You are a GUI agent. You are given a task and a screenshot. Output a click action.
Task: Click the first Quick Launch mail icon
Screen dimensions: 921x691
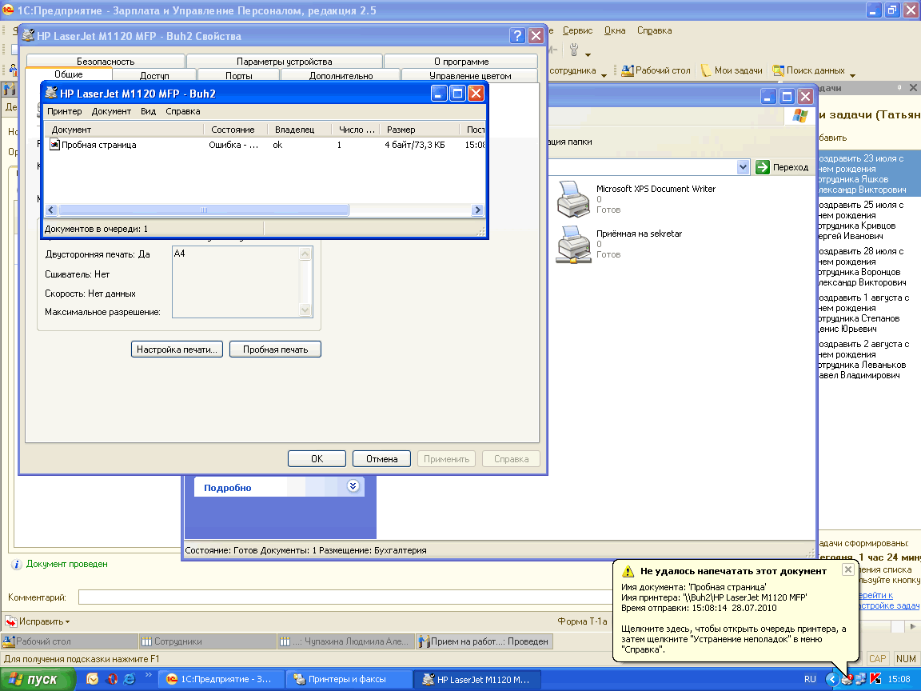[92, 679]
